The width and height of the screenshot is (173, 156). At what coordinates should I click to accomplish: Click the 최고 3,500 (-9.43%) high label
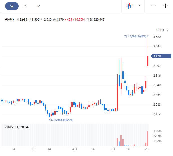(136, 36)
